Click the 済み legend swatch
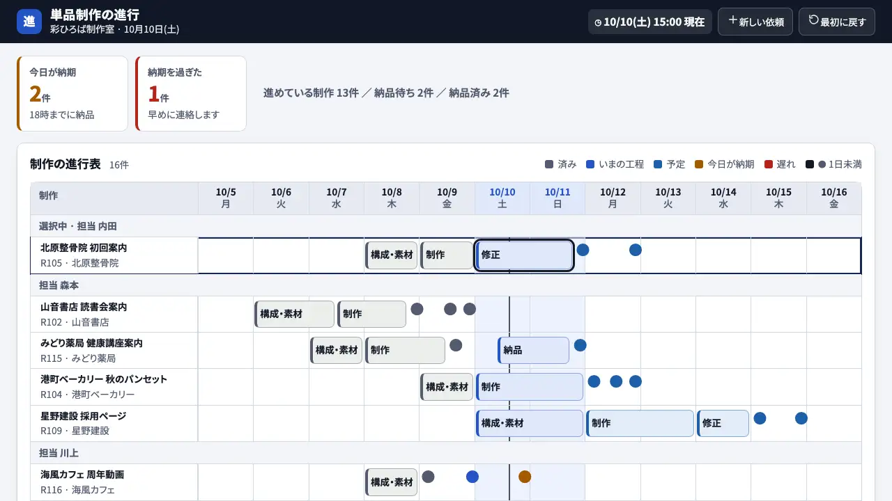Image resolution: width=892 pixels, height=501 pixels. click(x=549, y=165)
